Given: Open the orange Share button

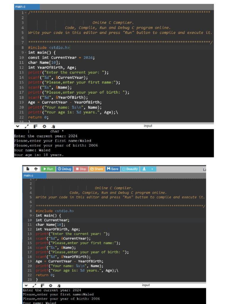Looking at the screenshot, I should (97, 169).
